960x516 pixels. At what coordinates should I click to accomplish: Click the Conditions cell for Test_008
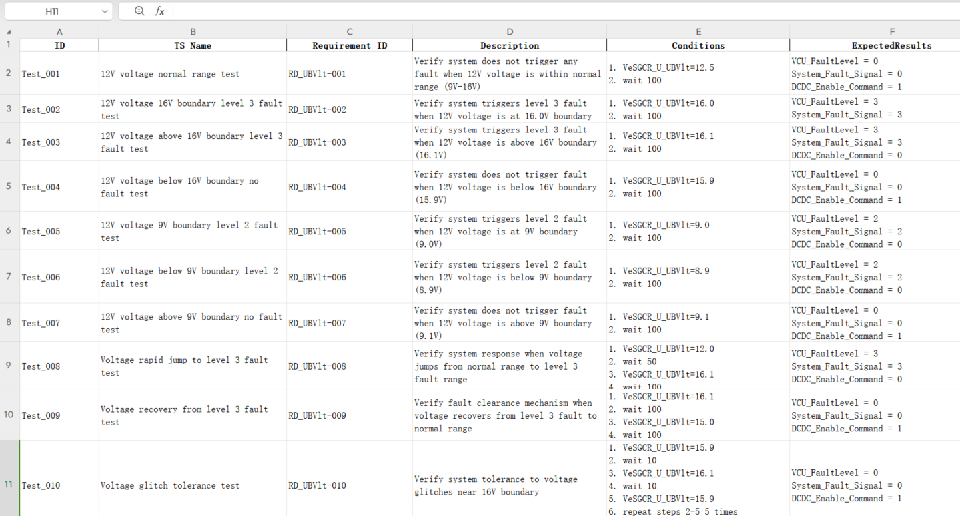[698, 366]
